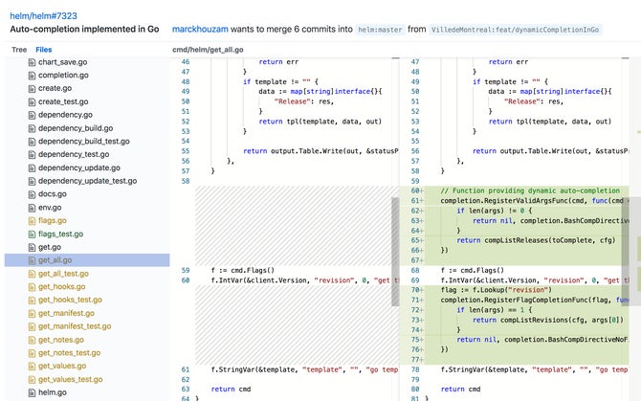This screenshot has height=401, width=641.
Task: Open get_all_test.go in the file list
Action: 63,274
